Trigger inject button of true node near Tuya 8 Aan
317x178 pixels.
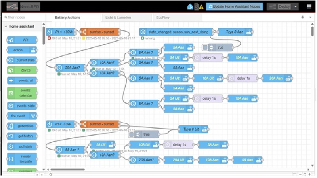point(205,47)
